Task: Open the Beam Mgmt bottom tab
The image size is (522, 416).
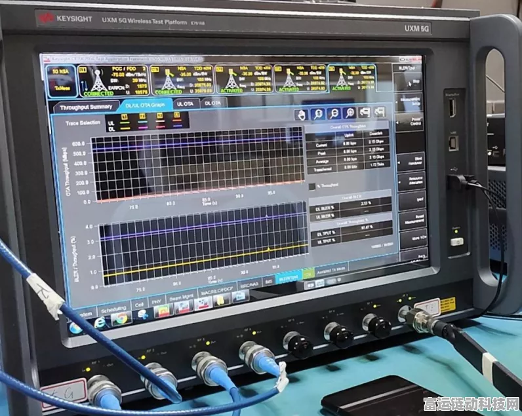Action: tap(181, 297)
